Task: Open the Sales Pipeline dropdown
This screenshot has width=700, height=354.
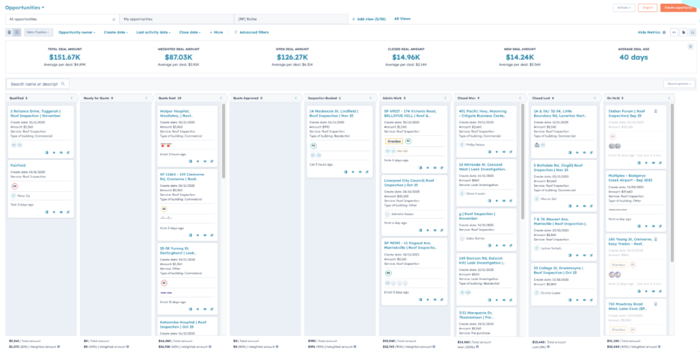Action: [x=38, y=33]
